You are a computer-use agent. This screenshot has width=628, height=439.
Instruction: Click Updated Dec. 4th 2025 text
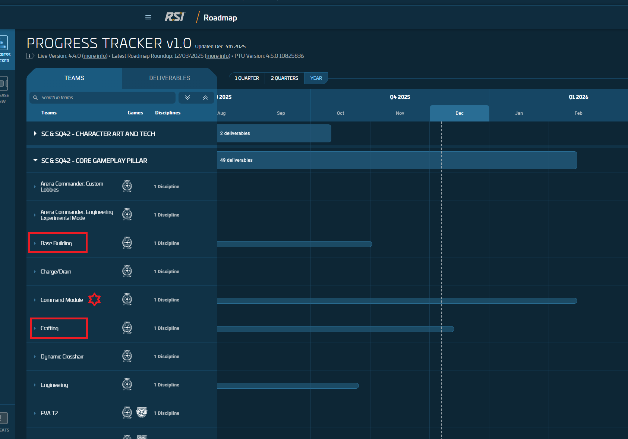click(220, 47)
